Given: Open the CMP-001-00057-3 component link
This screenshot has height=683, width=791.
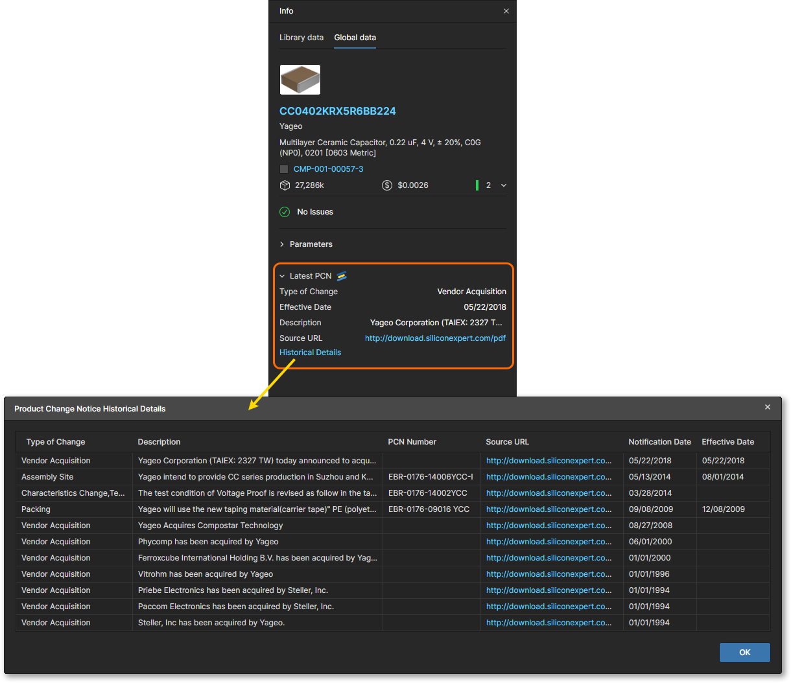Looking at the screenshot, I should tap(328, 169).
